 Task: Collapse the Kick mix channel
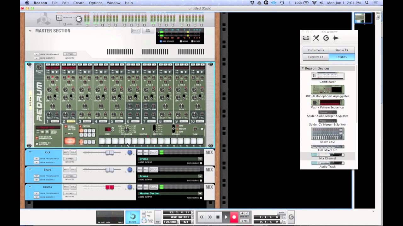(30, 152)
